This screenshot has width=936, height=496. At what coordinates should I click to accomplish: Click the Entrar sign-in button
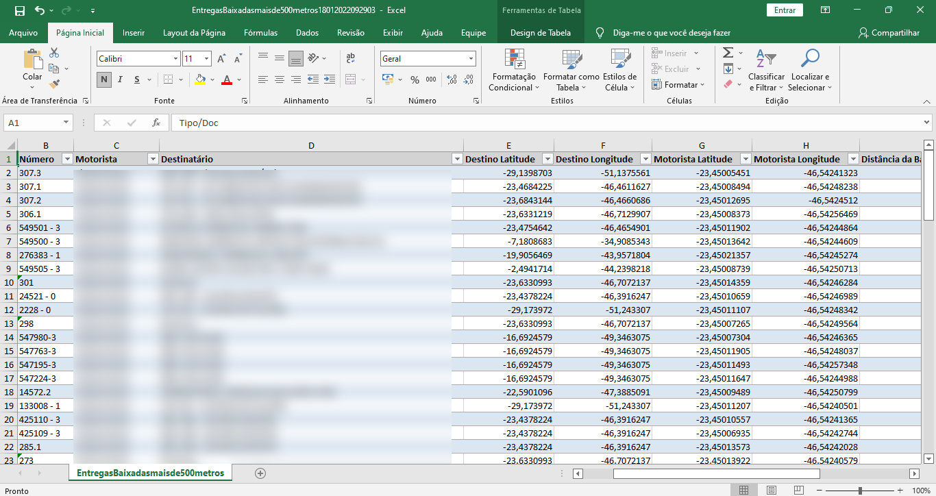(x=785, y=10)
